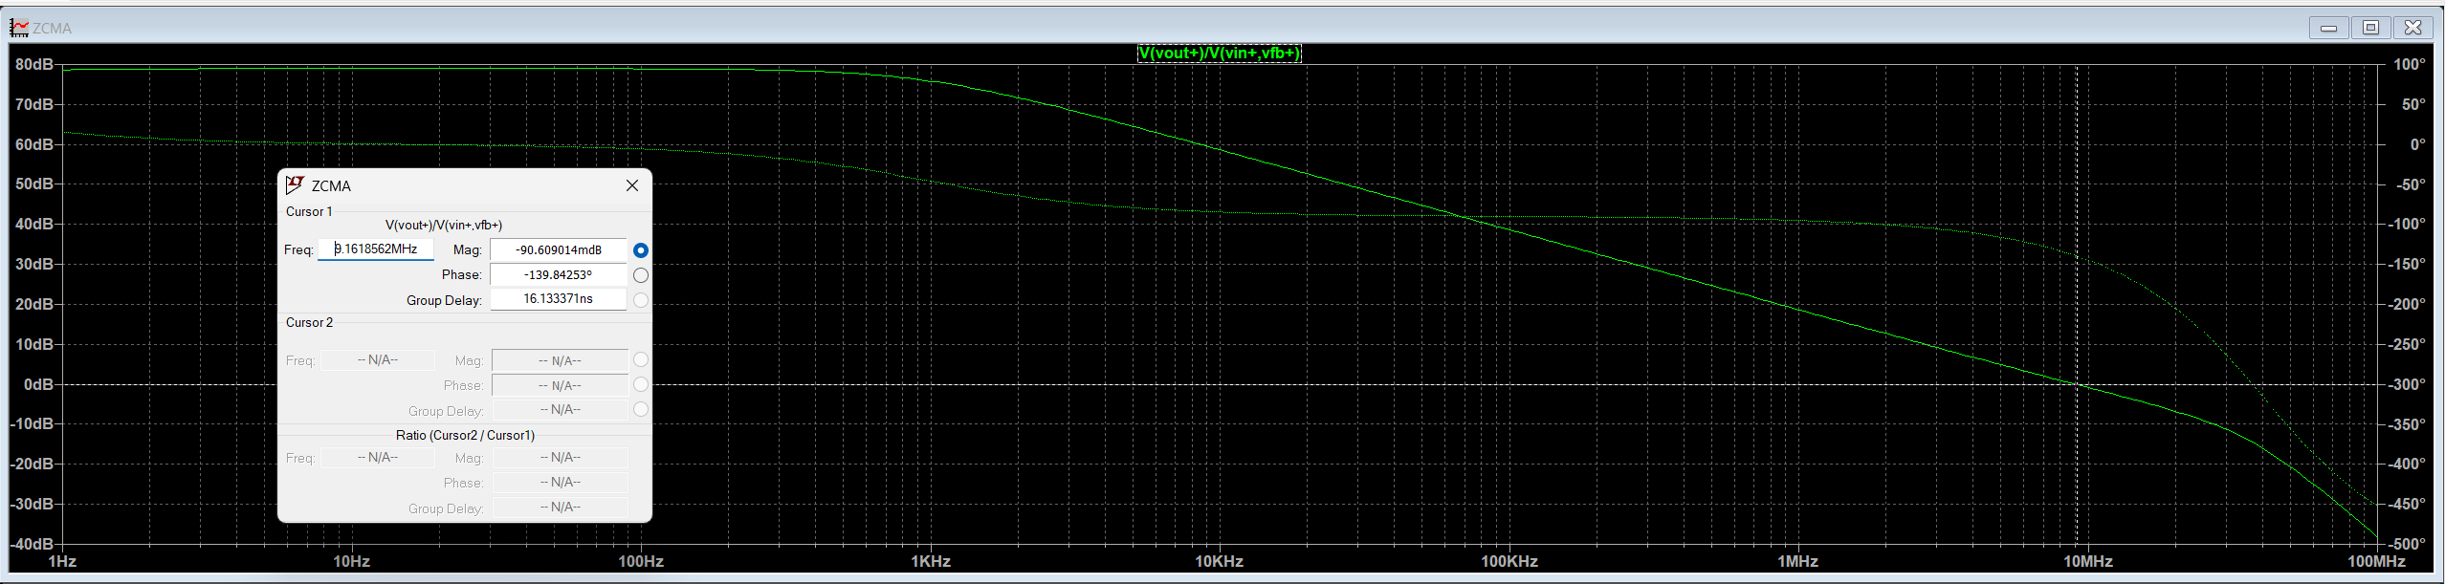Click the Cursor 2 section label
This screenshot has width=2445, height=584.
309,322
